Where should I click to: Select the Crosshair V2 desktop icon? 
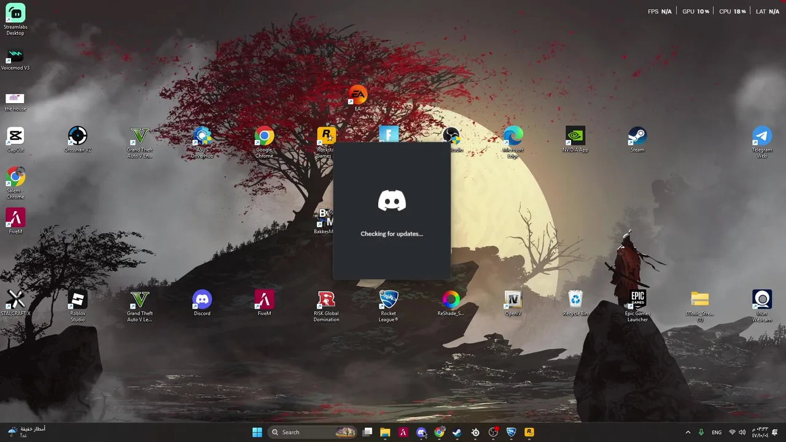(77, 140)
